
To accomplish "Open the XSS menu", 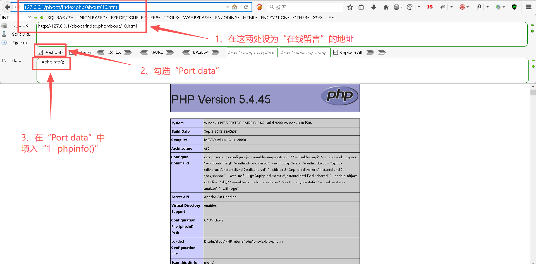I will [x=317, y=18].
